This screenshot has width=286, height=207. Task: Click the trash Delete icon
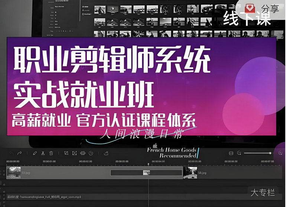pos(51,153)
